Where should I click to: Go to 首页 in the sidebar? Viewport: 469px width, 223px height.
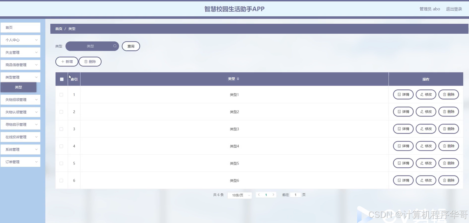21,28
